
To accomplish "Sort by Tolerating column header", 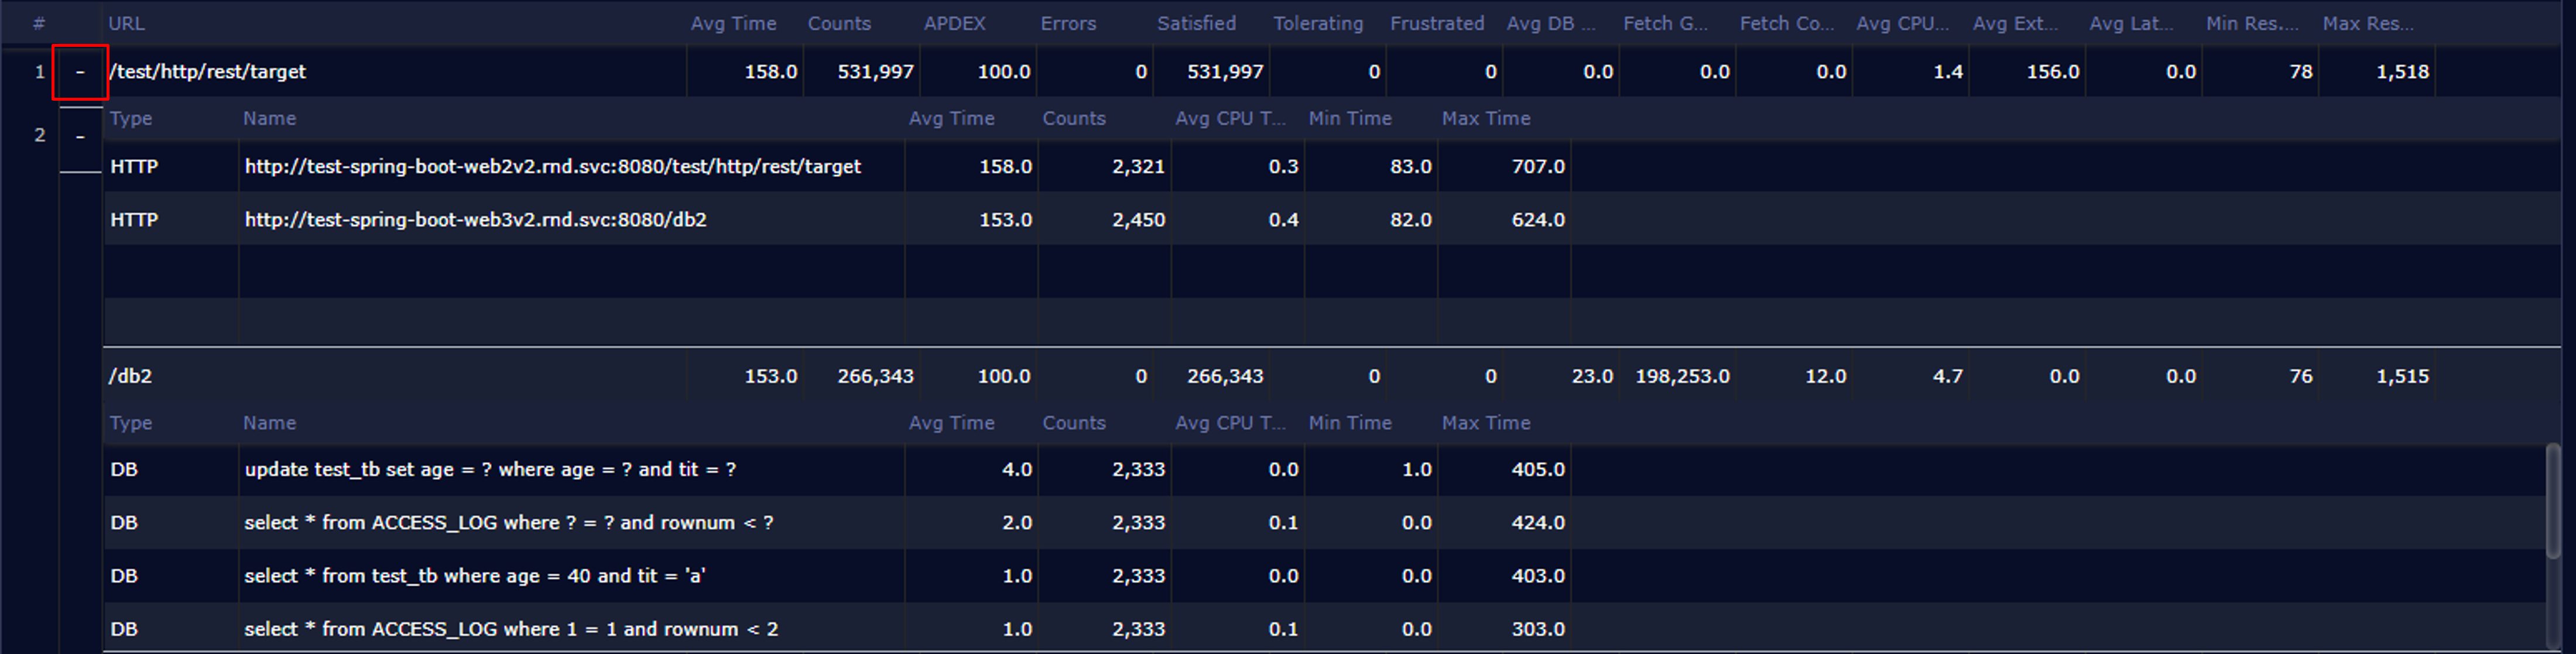I will 1317,23.
